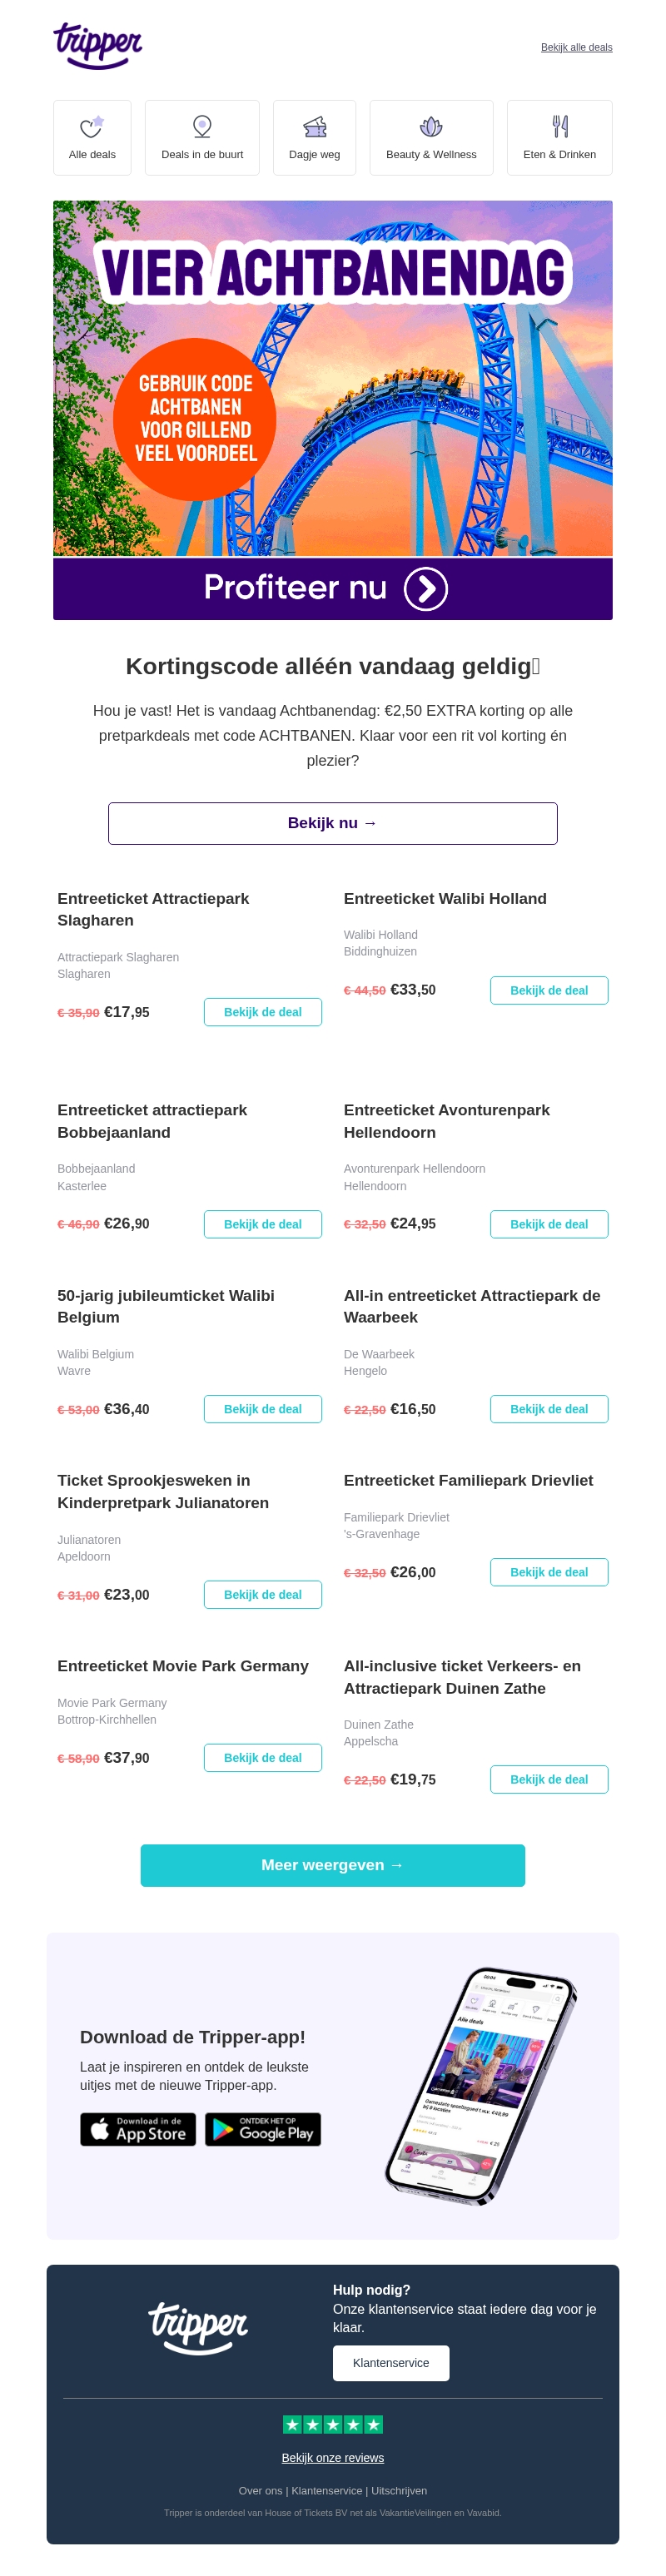Select the Eten & Drinken cutlery icon
Viewport: 666px width, 2576px height.
pyautogui.click(x=559, y=127)
